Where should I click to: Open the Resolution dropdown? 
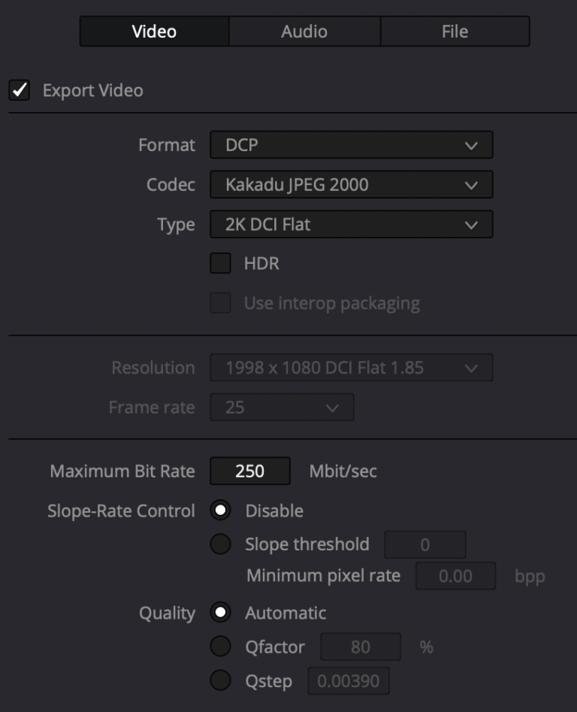coord(351,368)
